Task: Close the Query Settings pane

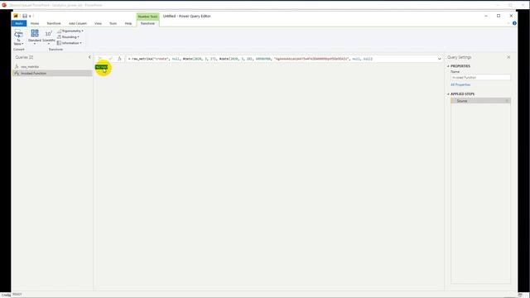Action: [x=508, y=57]
